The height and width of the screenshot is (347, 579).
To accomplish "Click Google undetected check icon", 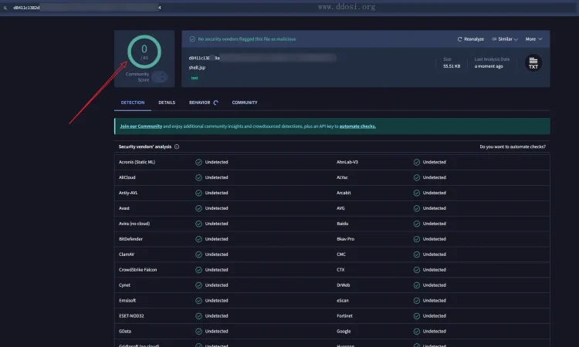I will click(x=417, y=332).
